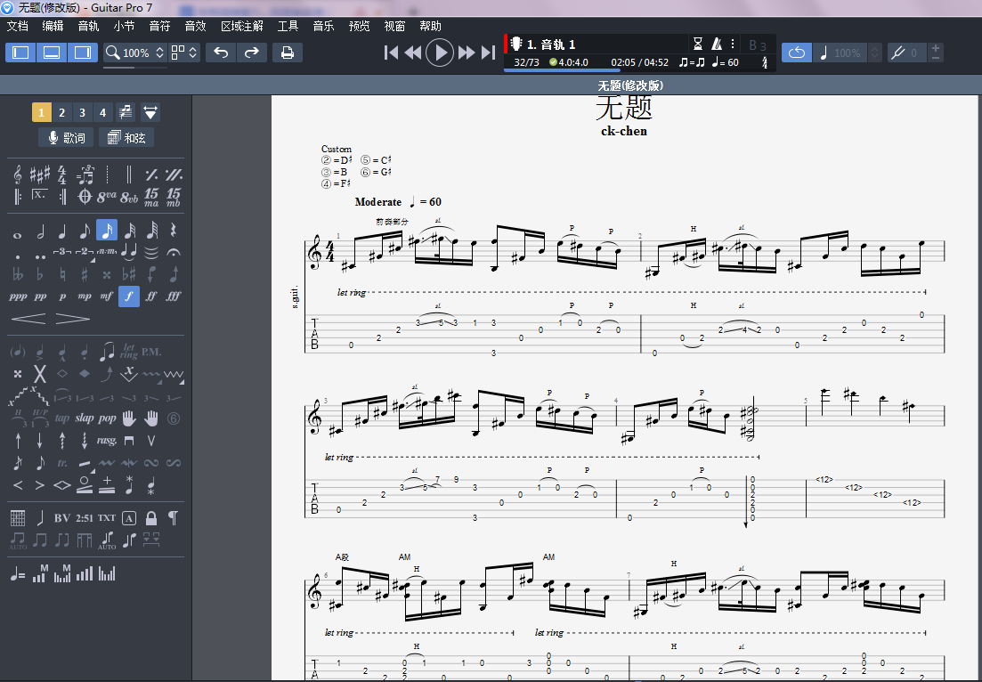
Task: Open the 音轨 menu
Action: pos(88,26)
